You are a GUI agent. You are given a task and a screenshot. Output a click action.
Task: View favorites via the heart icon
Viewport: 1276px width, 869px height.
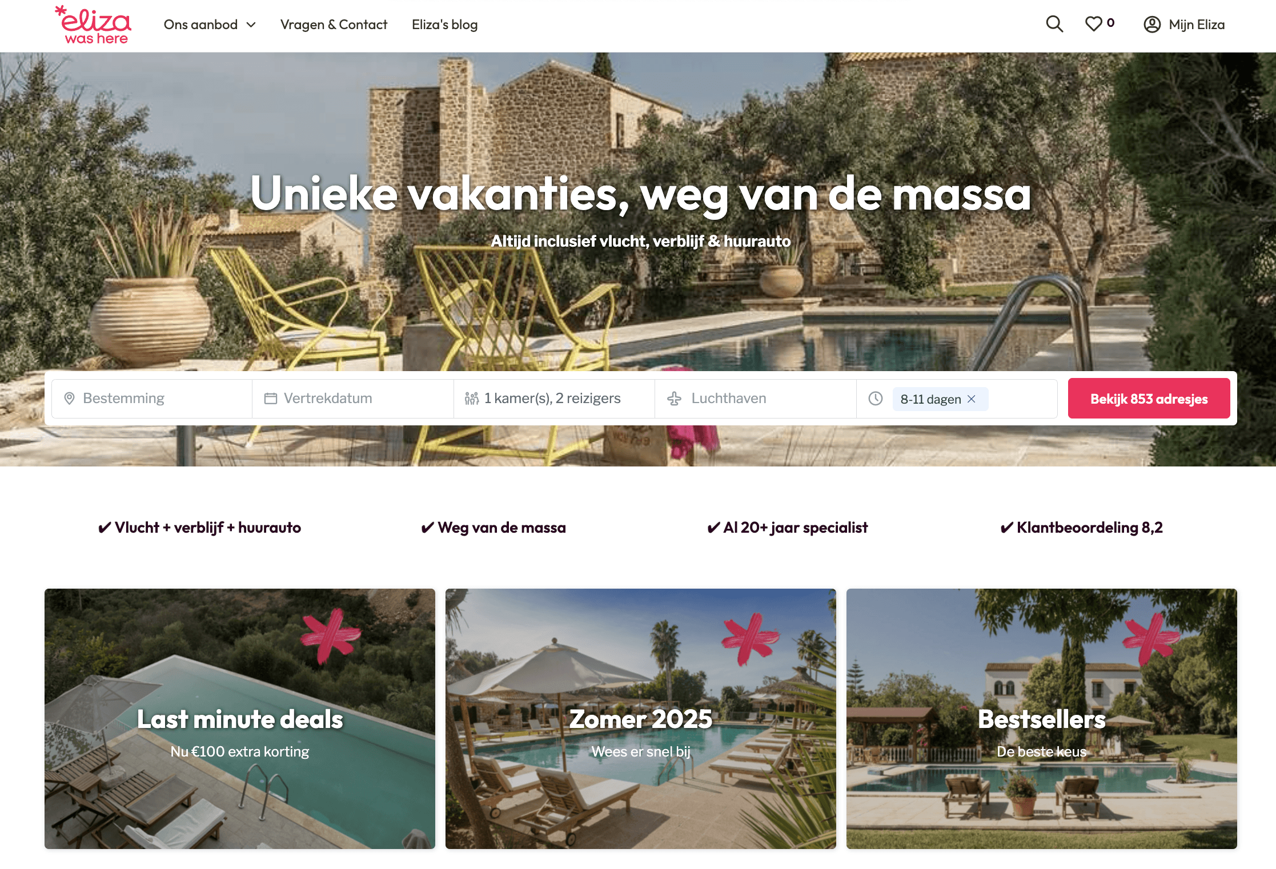click(1093, 24)
